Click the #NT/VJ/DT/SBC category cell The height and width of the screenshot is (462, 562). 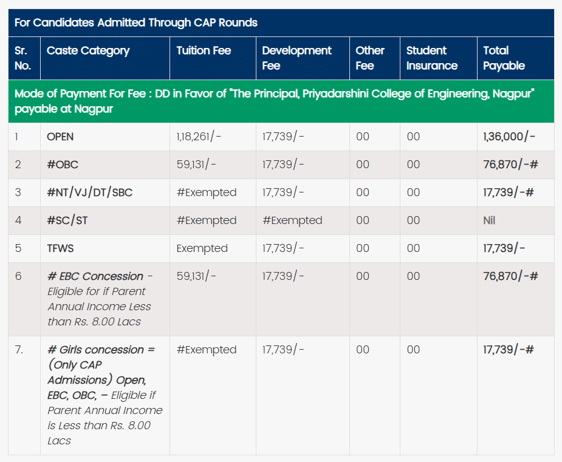coord(89,192)
